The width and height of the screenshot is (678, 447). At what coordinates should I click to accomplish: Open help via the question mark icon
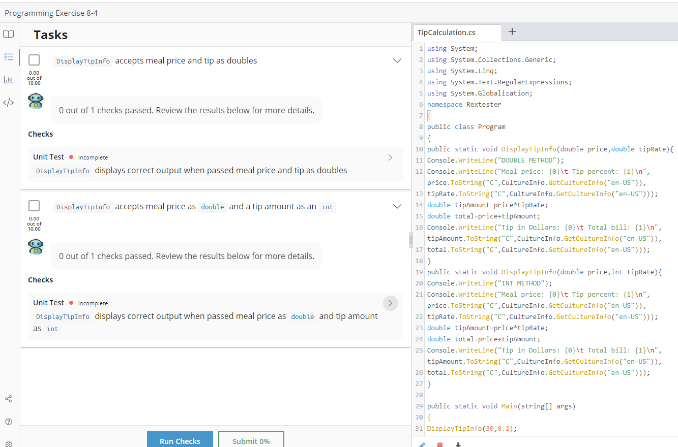pyautogui.click(x=8, y=421)
